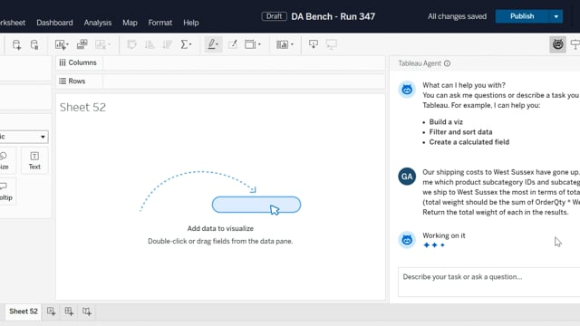580x326 pixels.
Task: Click the Text marks card
Action: 34,161
